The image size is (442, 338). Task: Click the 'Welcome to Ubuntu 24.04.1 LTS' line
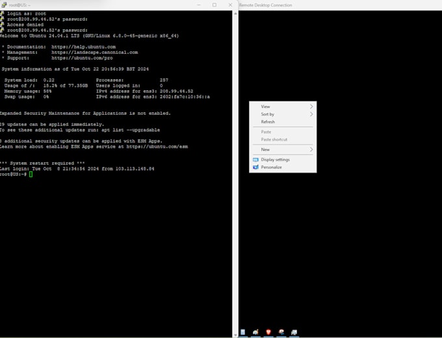pos(89,36)
